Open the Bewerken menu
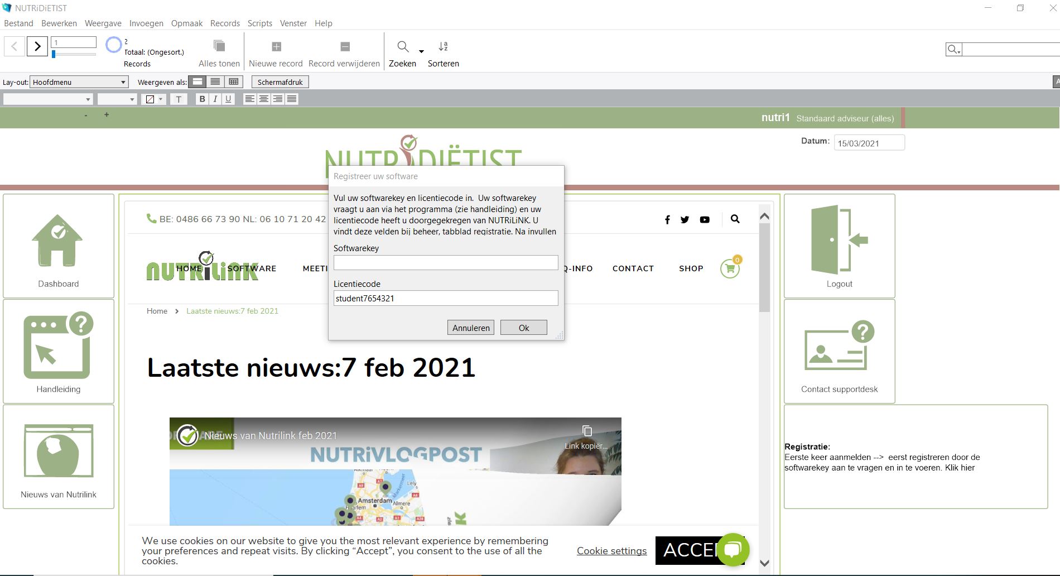 59,23
